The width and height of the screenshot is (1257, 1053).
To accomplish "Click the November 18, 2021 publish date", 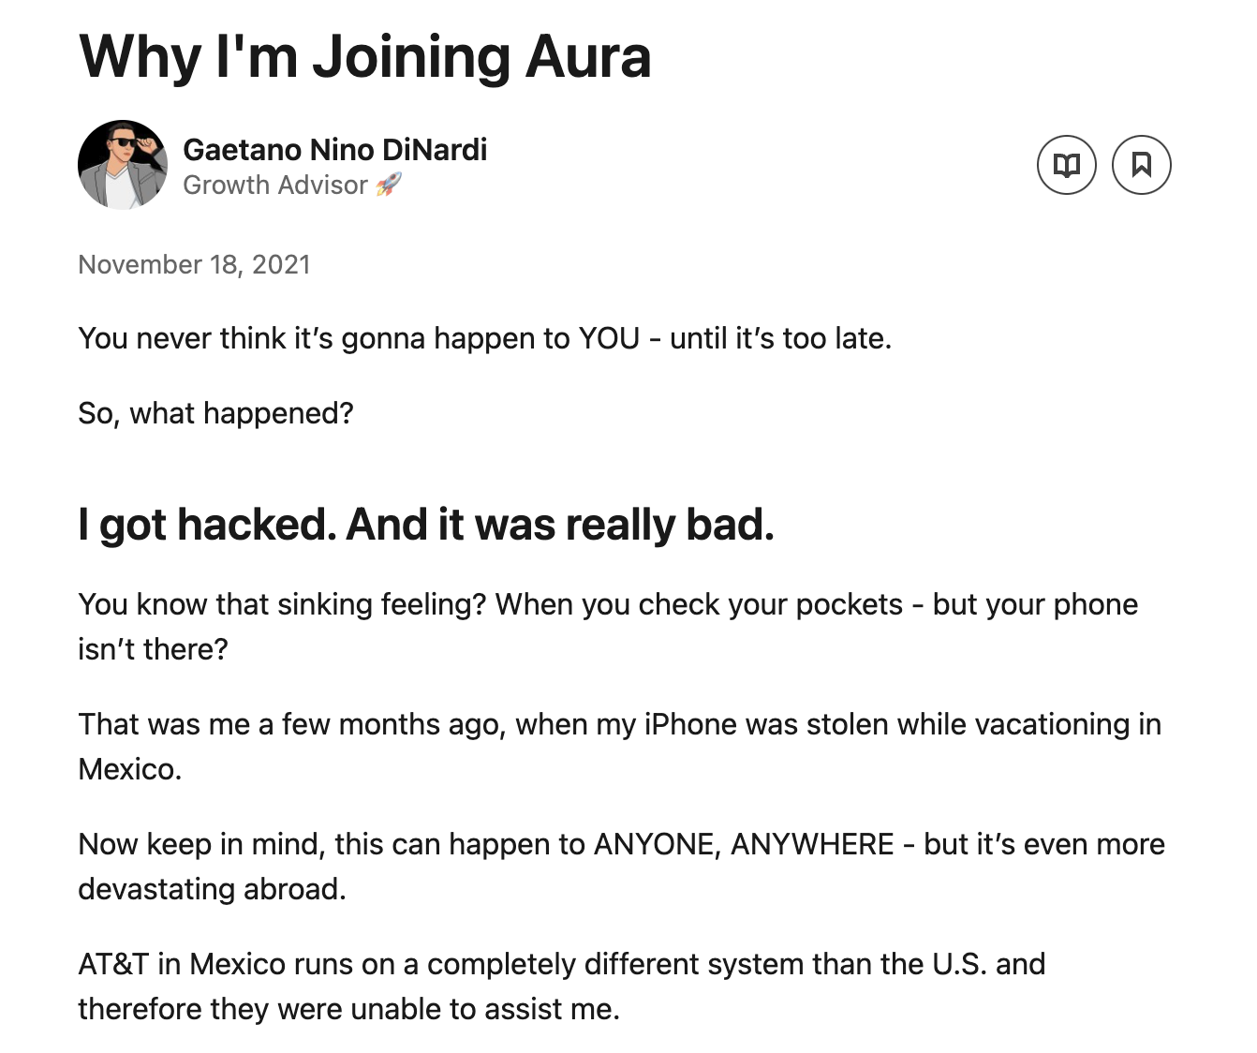I will pyautogui.click(x=194, y=264).
